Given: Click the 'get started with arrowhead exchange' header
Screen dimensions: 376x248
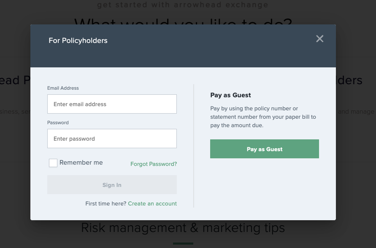Looking at the screenshot, I should [x=183, y=5].
